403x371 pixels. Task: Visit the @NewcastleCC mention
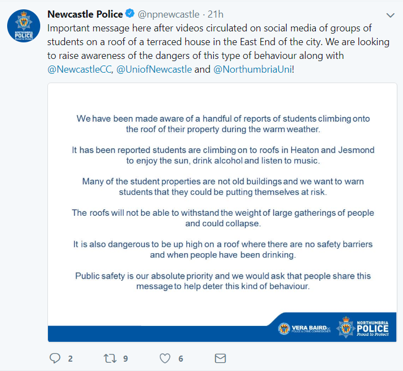click(x=80, y=69)
